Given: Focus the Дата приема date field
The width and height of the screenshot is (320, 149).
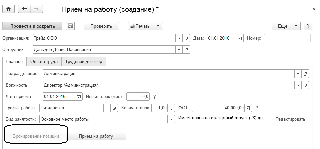Looking at the screenshot, I should click(x=59, y=97).
